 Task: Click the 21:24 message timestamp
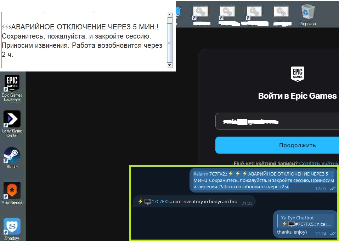tap(321, 234)
